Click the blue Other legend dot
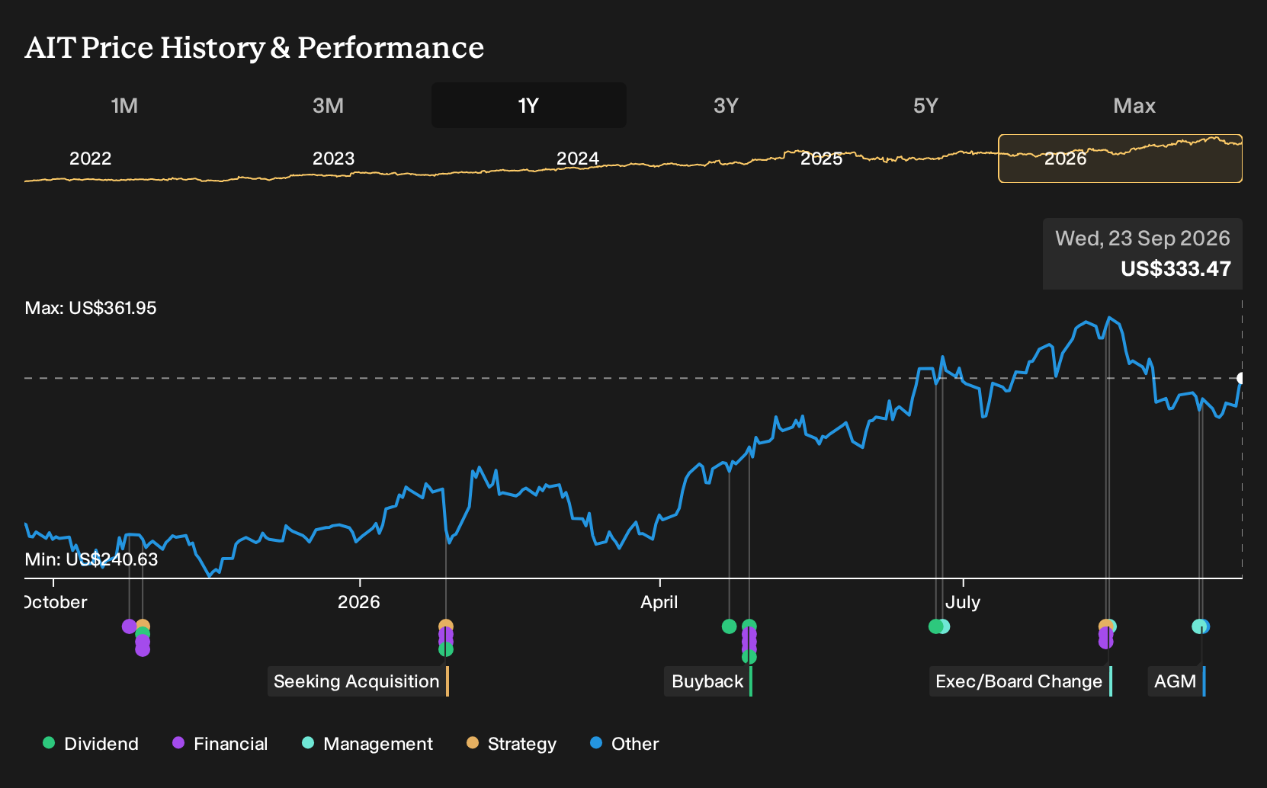 pos(596,743)
